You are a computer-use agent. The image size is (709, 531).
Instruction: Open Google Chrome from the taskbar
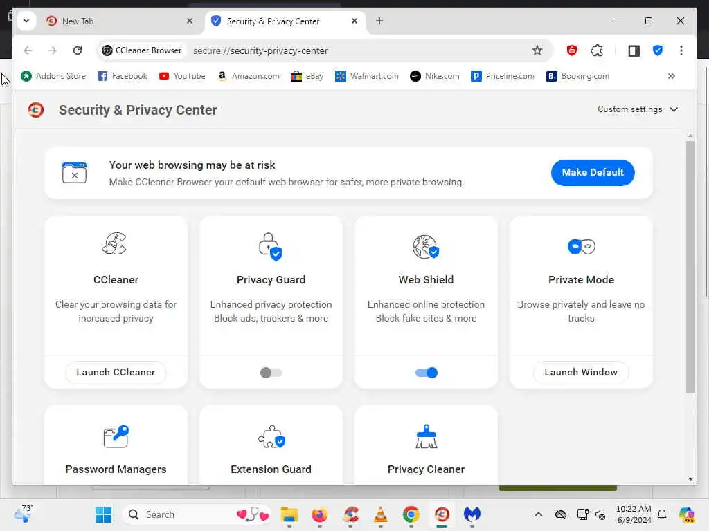pos(411,514)
